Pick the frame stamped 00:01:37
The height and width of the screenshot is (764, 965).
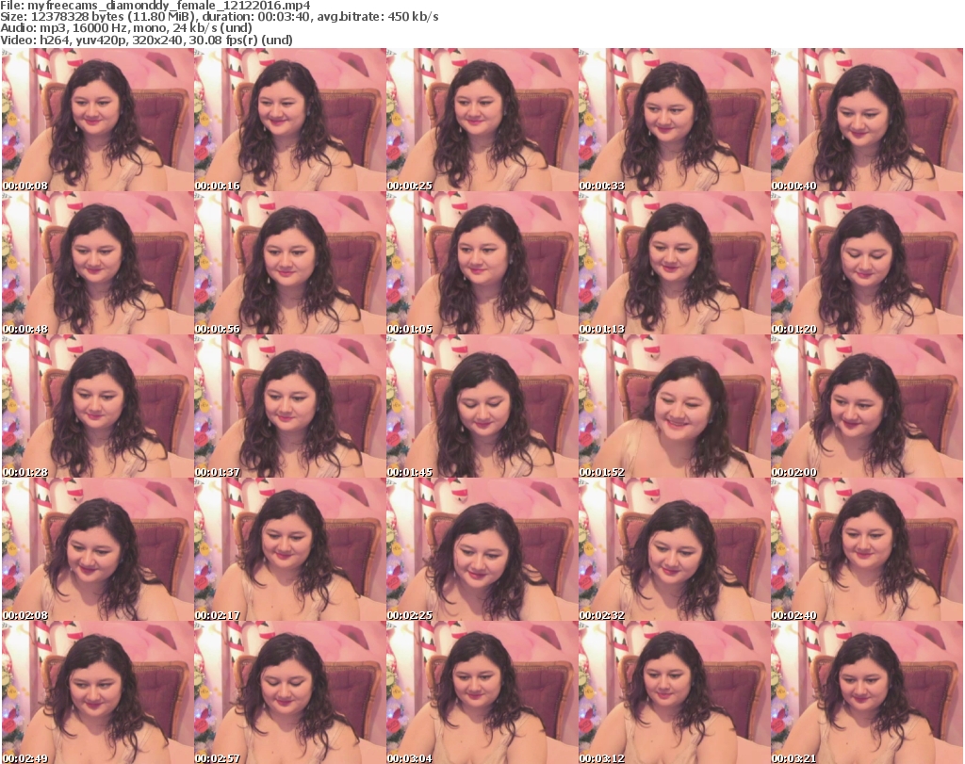click(290, 406)
